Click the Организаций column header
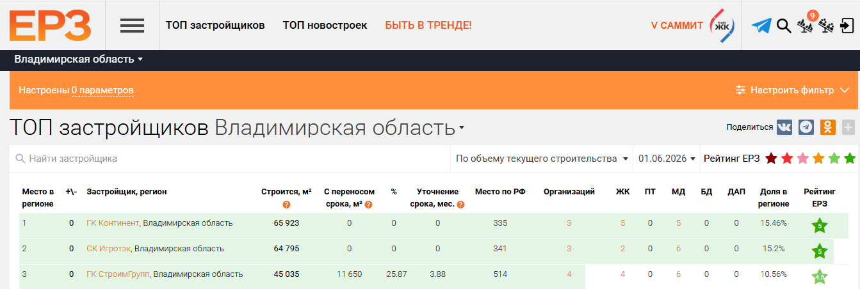 tap(569, 192)
